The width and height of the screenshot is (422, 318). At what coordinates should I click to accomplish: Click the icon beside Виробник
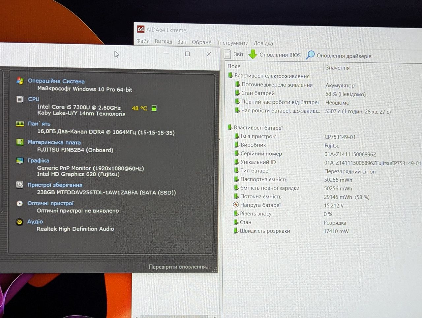[x=237, y=145]
